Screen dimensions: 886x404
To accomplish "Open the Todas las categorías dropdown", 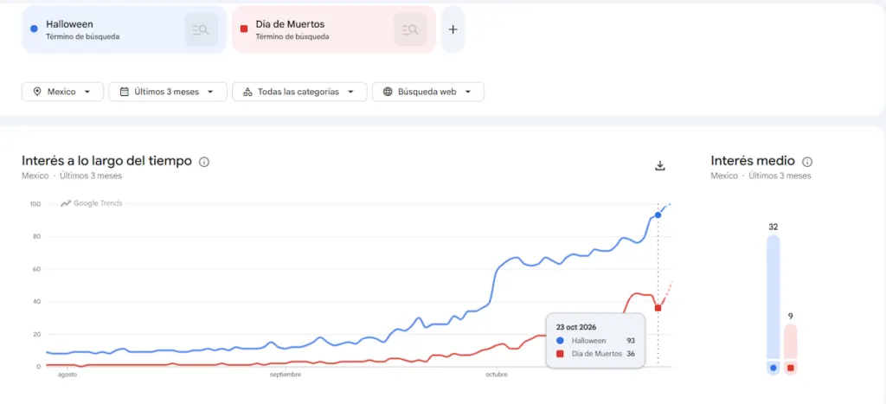I will [x=299, y=92].
